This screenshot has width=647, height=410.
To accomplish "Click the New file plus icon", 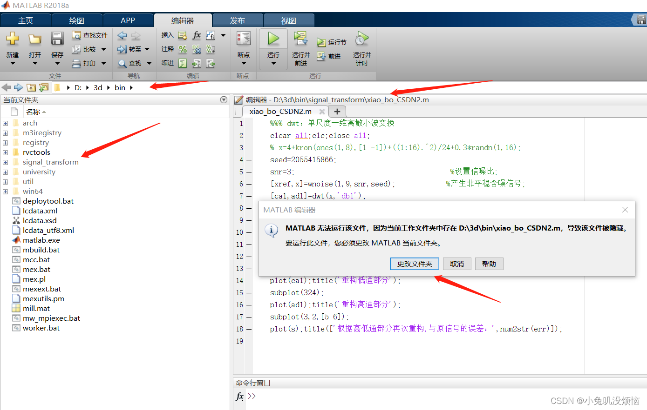I will [x=13, y=39].
